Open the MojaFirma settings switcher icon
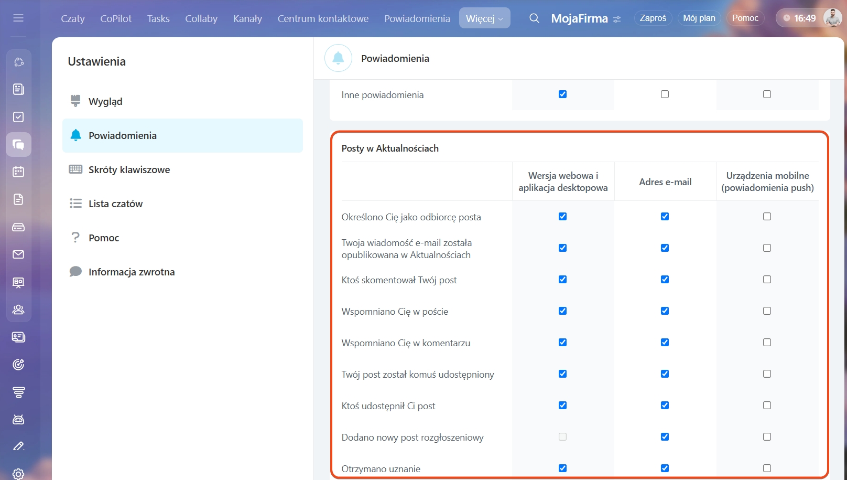The image size is (847, 480). click(617, 19)
